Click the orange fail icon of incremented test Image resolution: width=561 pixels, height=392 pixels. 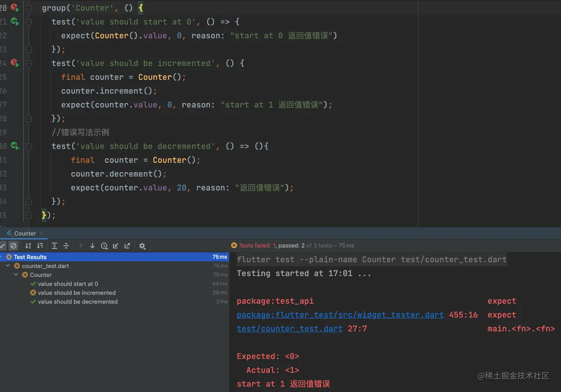click(x=33, y=293)
